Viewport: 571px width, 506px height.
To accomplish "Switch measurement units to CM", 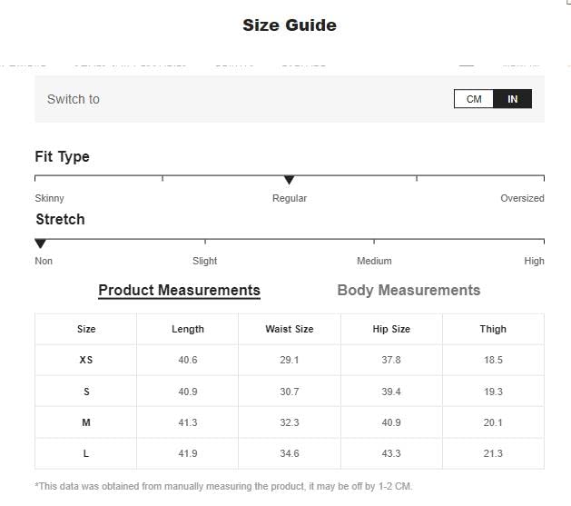I will (474, 99).
